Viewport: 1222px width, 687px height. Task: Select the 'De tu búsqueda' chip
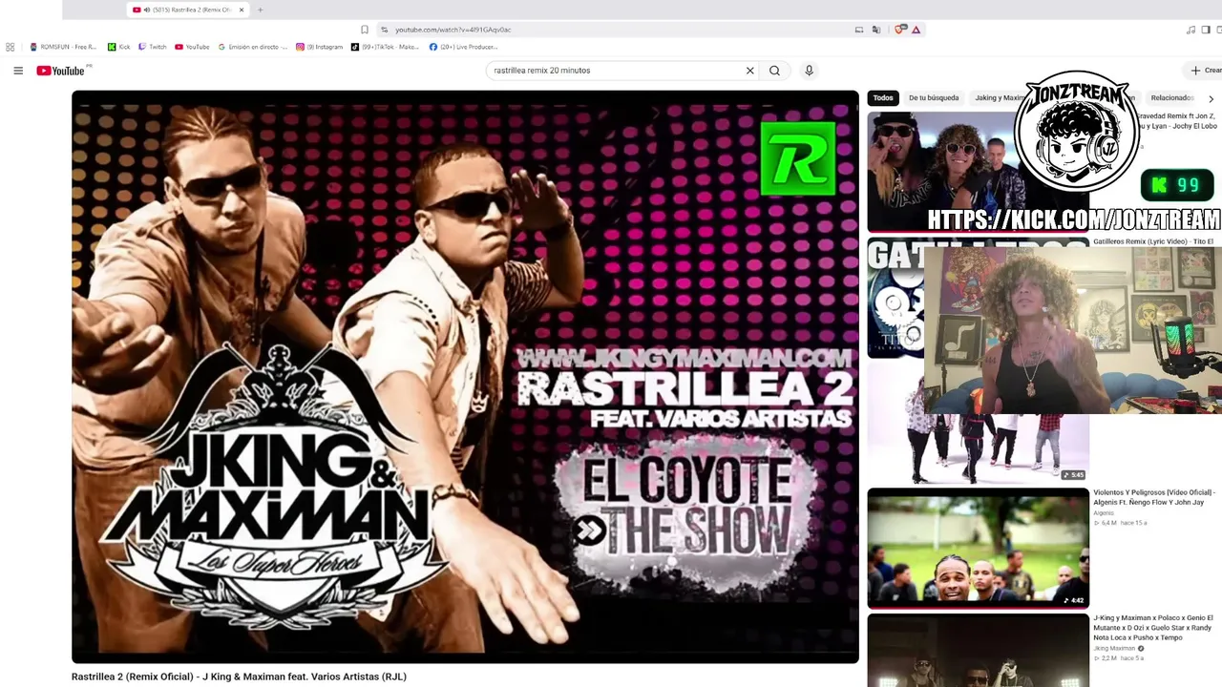(x=934, y=97)
